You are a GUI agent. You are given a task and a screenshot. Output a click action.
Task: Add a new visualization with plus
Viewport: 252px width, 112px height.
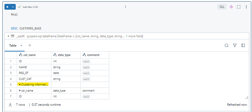pyautogui.click(x=30, y=45)
